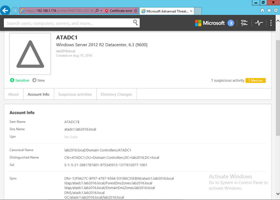Click the ATA search magnifier icon
This screenshot has height=200, width=280.
click(x=136, y=23)
